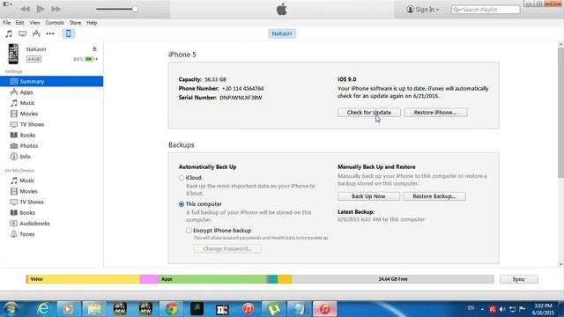Select the iCloud backup radio button
Image resolution: width=564 pixels, height=317 pixels.
coord(182,178)
